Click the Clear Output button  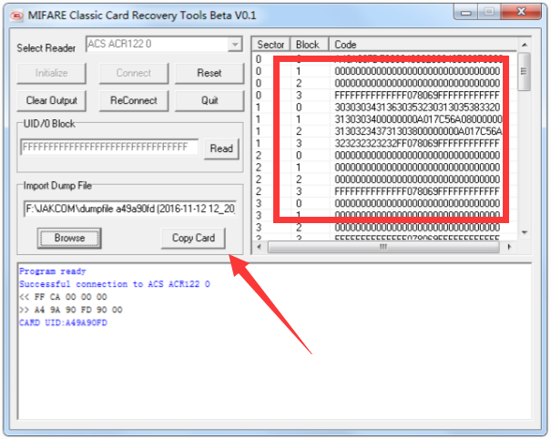coord(51,100)
